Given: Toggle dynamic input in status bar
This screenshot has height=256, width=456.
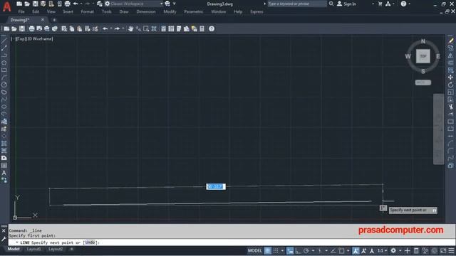Looking at the screenshot, I should (290, 251).
